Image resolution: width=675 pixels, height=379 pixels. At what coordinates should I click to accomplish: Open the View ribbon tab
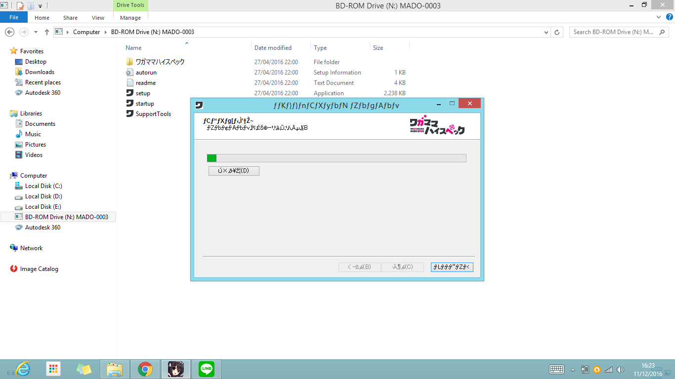(98, 18)
